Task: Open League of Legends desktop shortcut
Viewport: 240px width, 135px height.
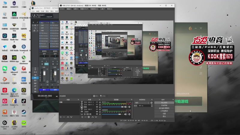Action: (33, 3)
